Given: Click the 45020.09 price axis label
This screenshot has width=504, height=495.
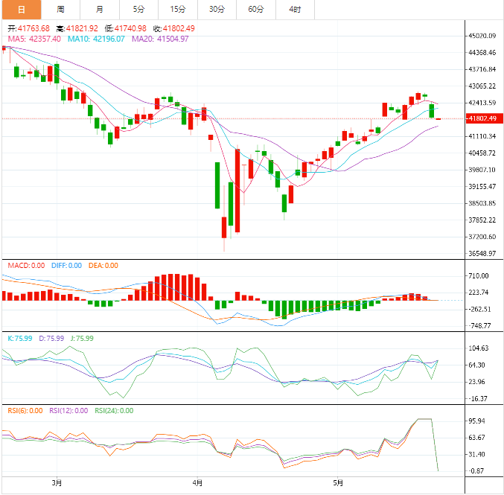Looking at the screenshot, I should coord(482,36).
